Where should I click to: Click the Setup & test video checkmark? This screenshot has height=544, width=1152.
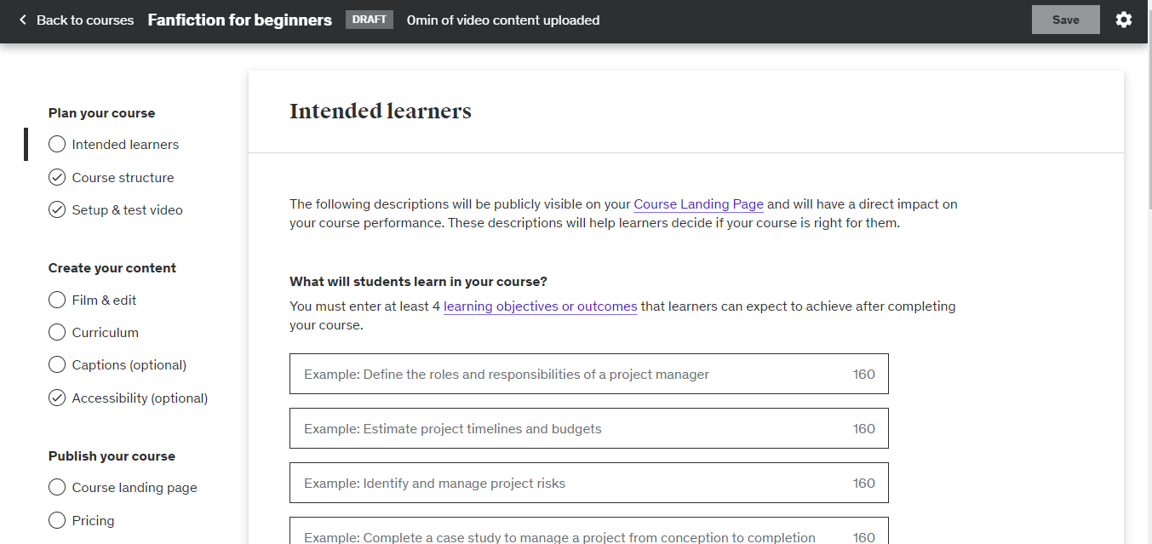[57, 209]
